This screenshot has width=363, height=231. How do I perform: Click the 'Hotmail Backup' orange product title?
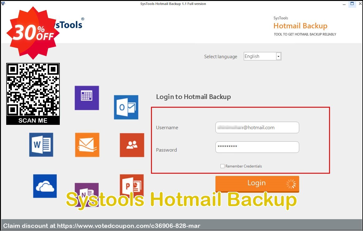[x=300, y=26]
